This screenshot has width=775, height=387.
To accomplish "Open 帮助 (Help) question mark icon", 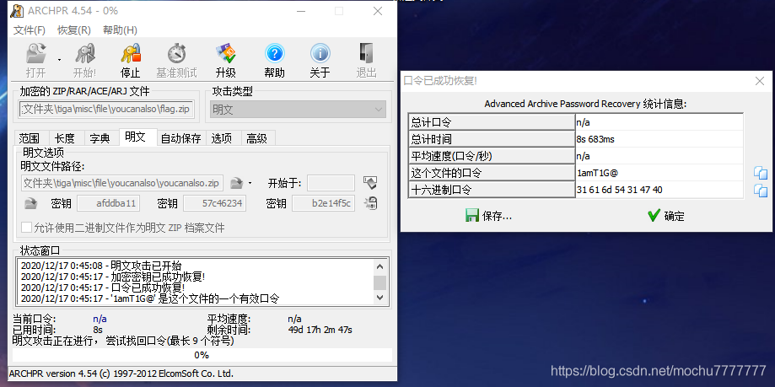I will tap(274, 53).
